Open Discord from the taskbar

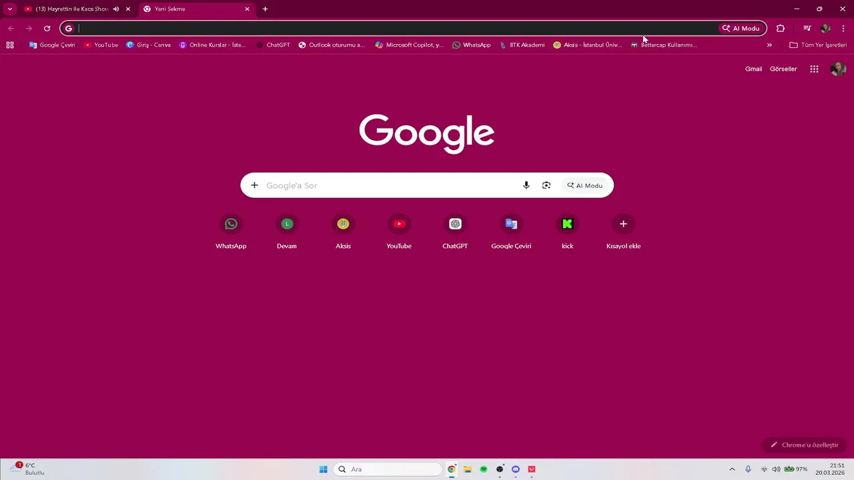(516, 469)
